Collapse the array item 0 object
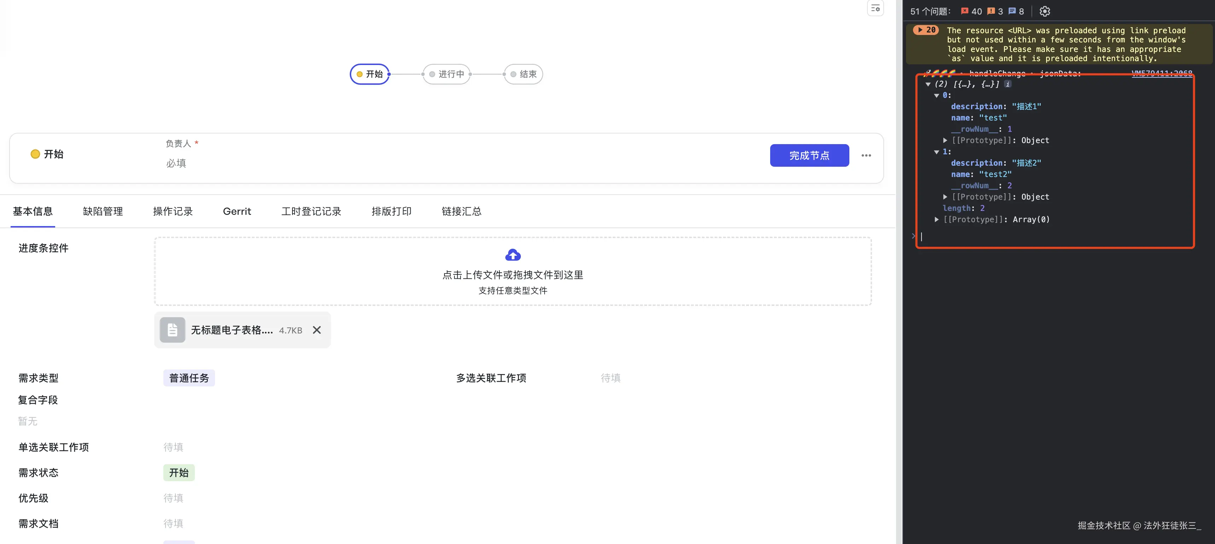 click(x=937, y=95)
